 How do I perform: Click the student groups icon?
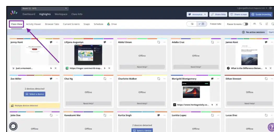pyautogui.click(x=254, y=24)
